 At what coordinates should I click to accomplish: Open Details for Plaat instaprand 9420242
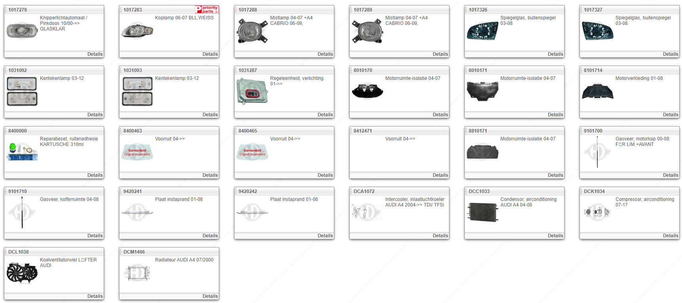(325, 236)
